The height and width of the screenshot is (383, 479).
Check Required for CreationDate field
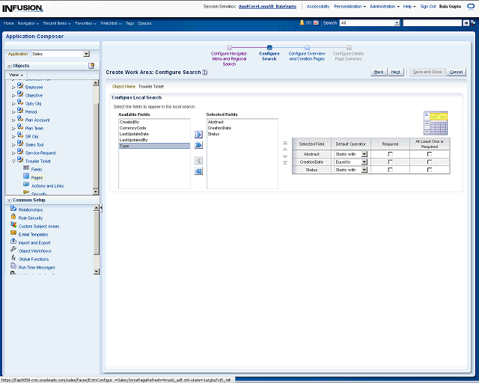pos(390,162)
